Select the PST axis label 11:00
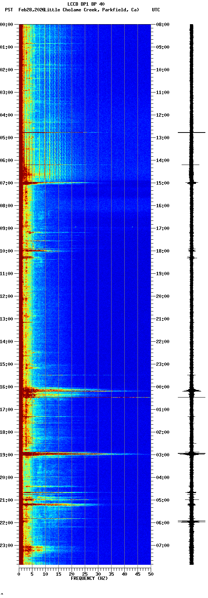 pyautogui.click(x=6, y=274)
